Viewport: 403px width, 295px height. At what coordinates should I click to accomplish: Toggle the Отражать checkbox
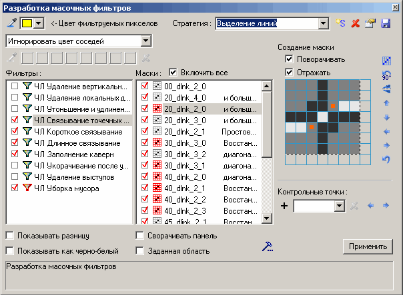pyautogui.click(x=289, y=73)
